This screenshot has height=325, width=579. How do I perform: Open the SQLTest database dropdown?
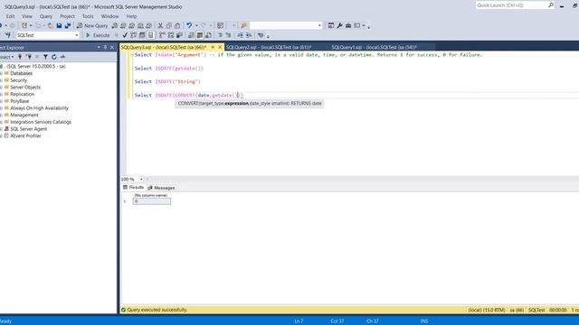77,35
